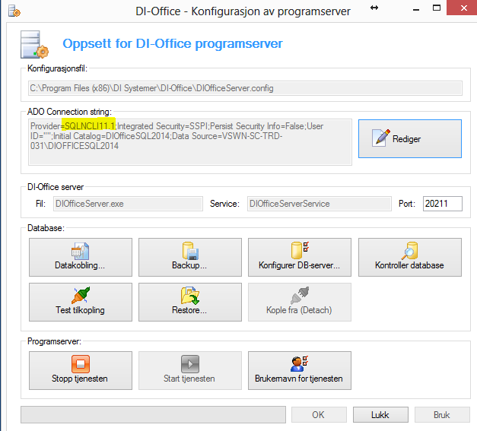
Task: Click the server gear header icon
Action: (x=34, y=44)
